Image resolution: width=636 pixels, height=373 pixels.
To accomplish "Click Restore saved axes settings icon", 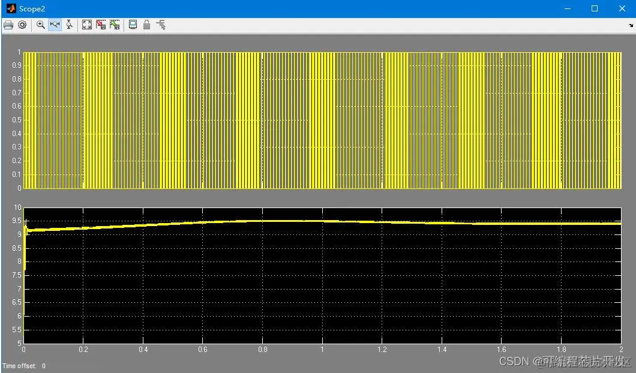I will (115, 25).
